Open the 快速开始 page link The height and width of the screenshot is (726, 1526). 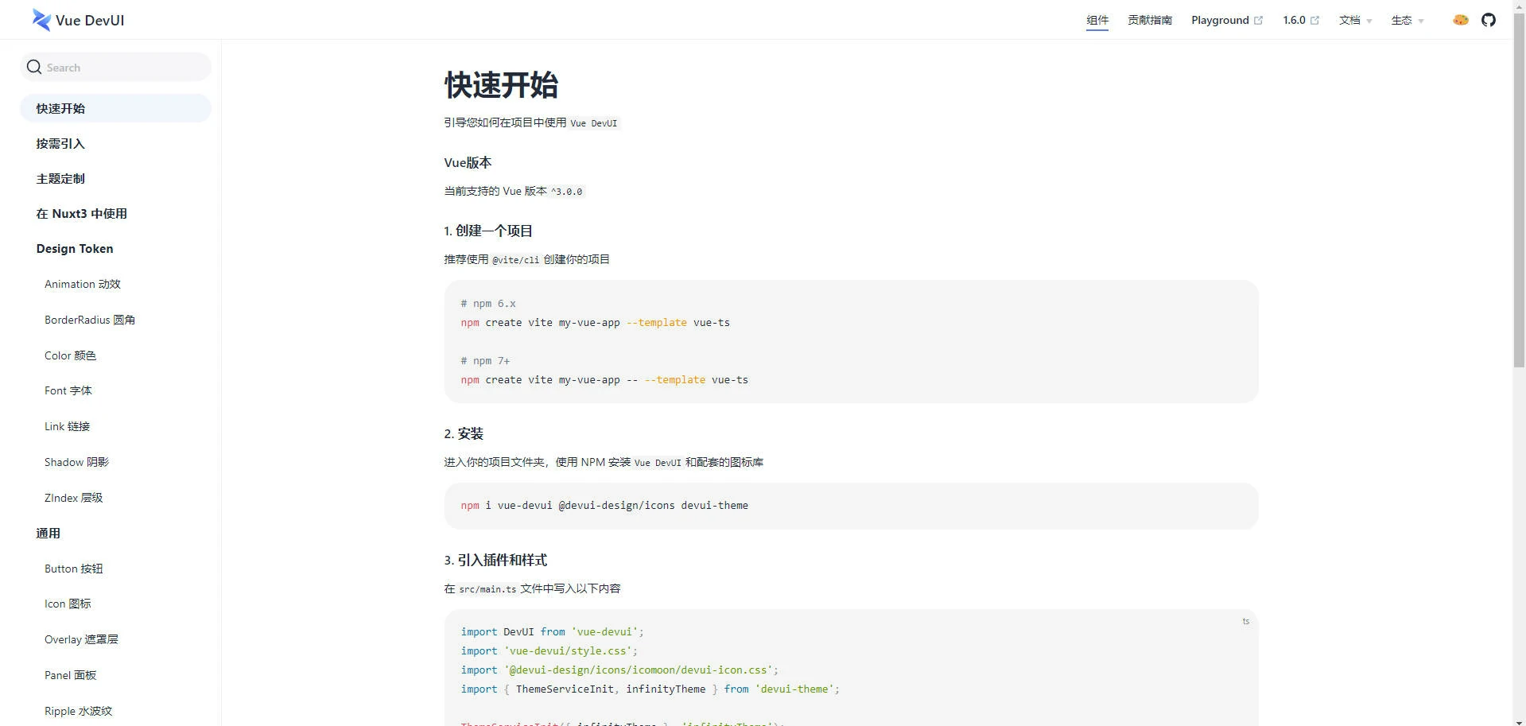tap(61, 108)
